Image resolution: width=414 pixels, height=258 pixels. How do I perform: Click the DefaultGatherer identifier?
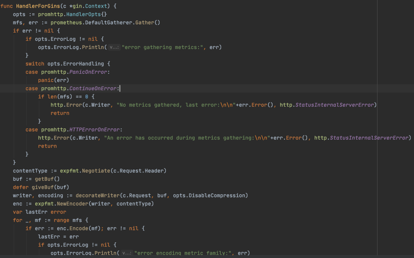click(x=108, y=23)
